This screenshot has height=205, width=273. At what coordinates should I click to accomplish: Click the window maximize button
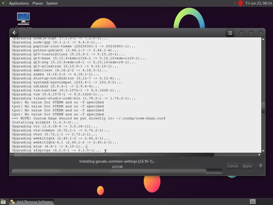pos(251,33)
